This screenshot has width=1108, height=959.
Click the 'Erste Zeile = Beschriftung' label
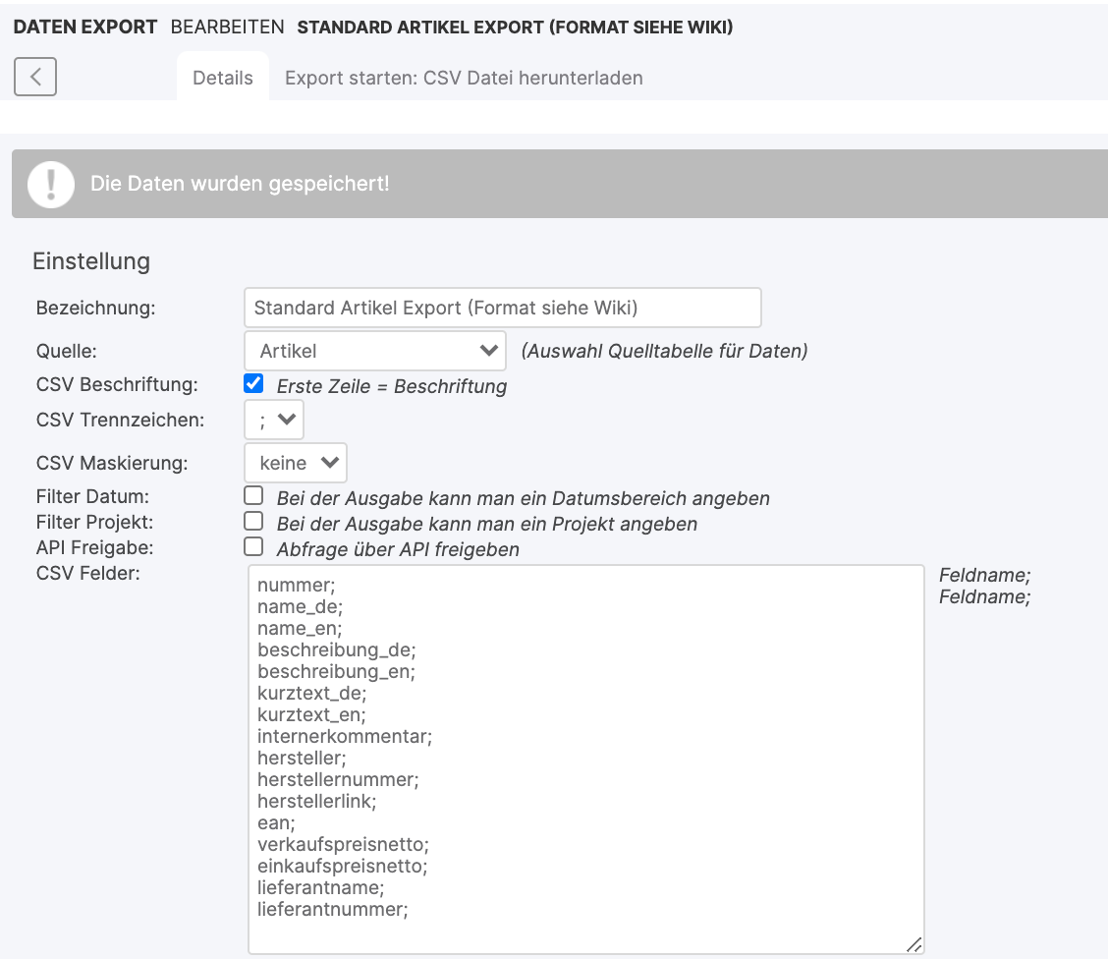(391, 386)
